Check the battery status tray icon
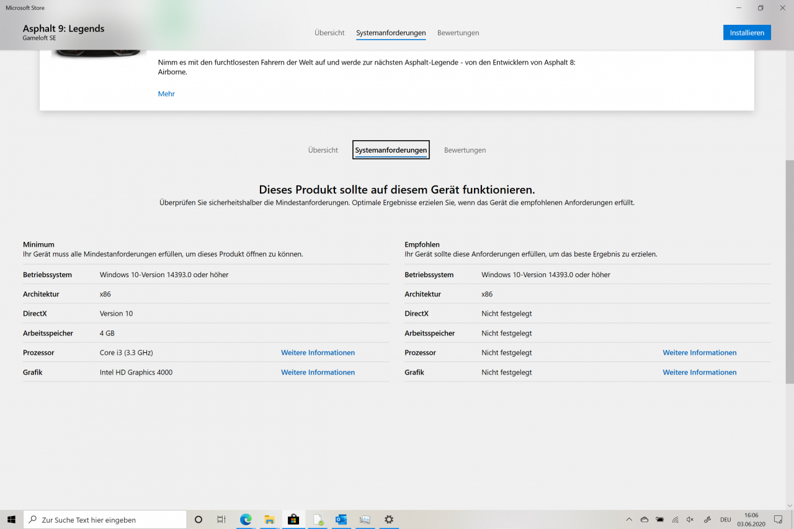 tap(660, 520)
